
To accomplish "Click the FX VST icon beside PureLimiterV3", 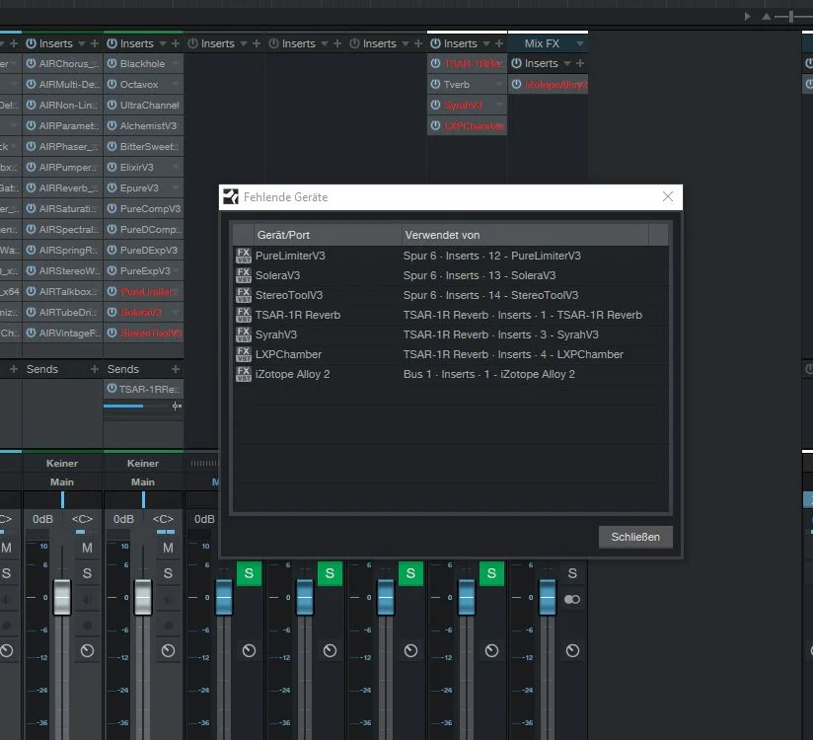I will [243, 256].
